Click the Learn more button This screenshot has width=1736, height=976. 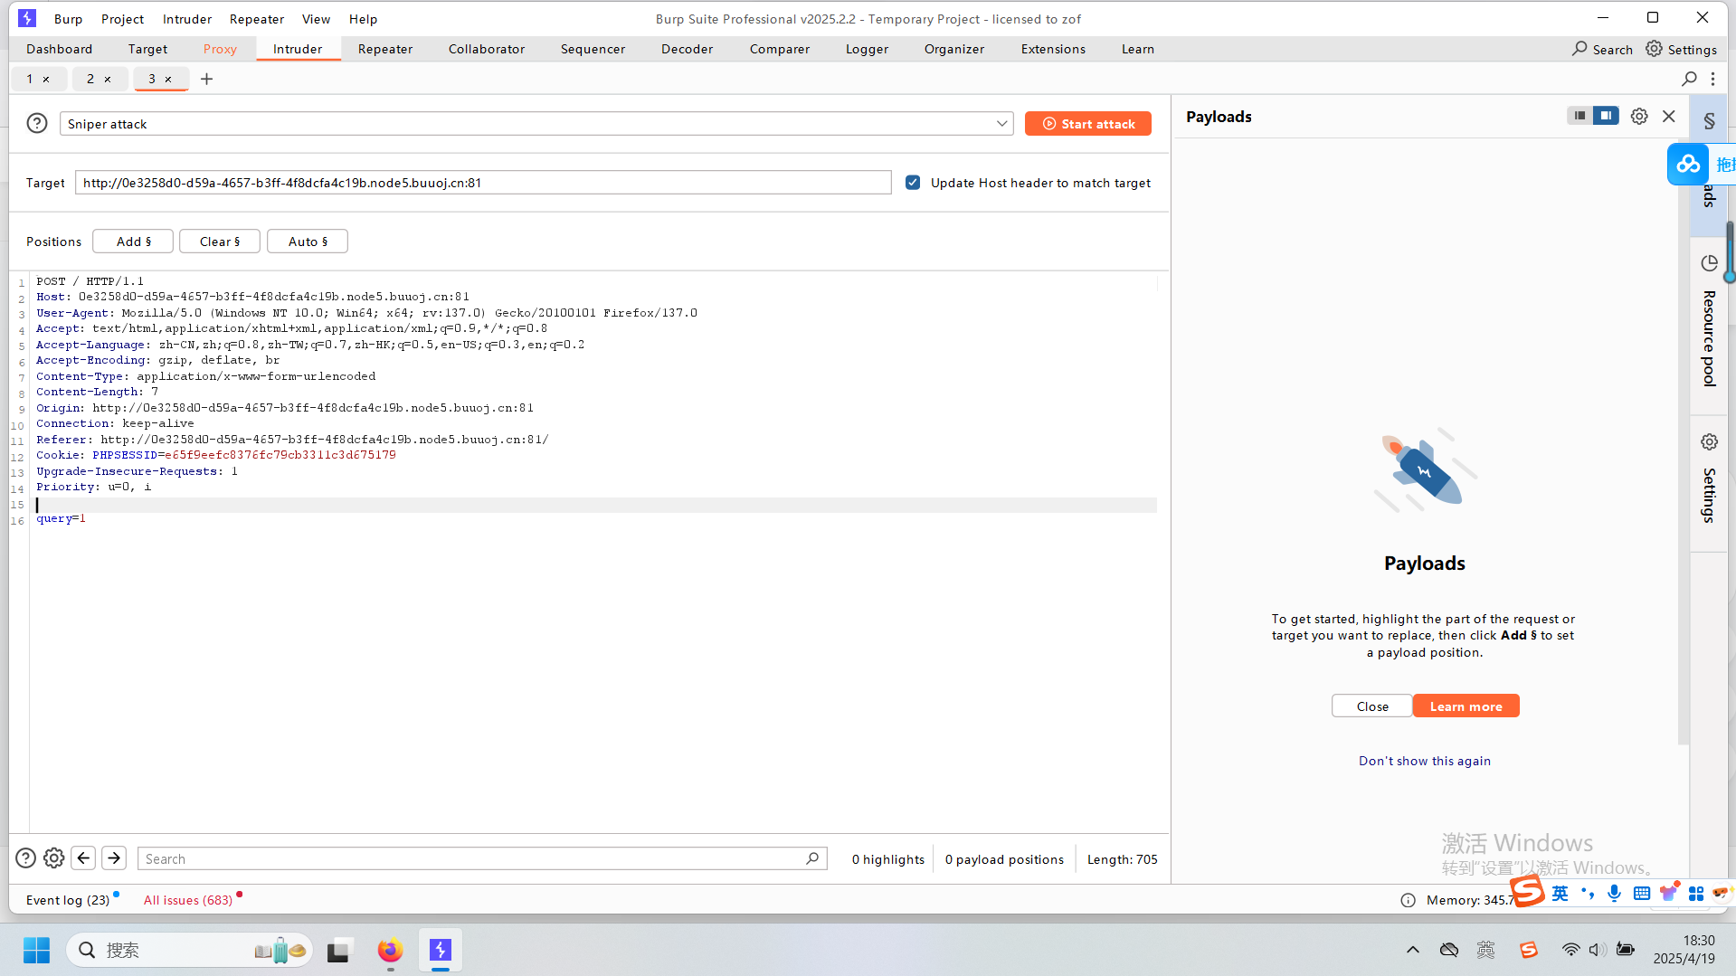1466,706
